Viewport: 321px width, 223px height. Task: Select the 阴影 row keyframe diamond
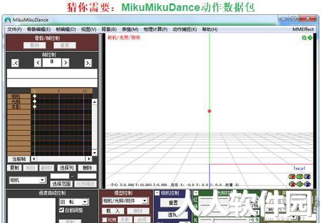tap(35, 107)
